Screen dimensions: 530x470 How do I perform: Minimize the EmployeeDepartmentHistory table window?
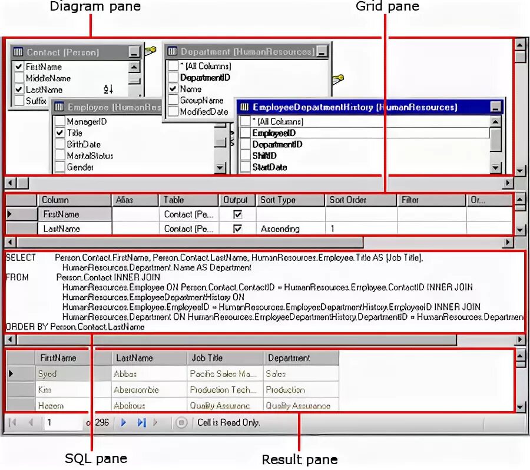[495, 107]
